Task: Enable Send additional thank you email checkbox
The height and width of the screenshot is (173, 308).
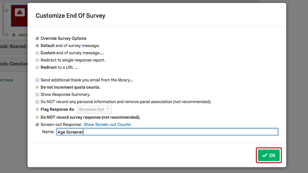Action: tap(37, 80)
